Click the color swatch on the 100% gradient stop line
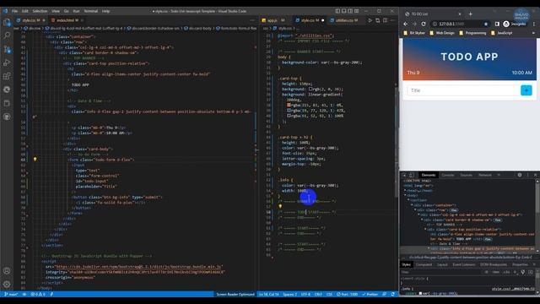Image resolution: width=540 pixels, height=304 pixels. point(289,116)
